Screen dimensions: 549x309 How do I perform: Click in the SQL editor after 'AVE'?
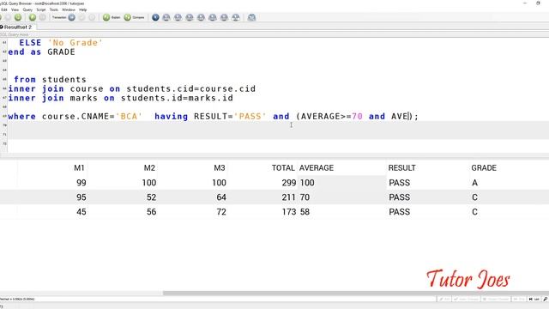408,117
